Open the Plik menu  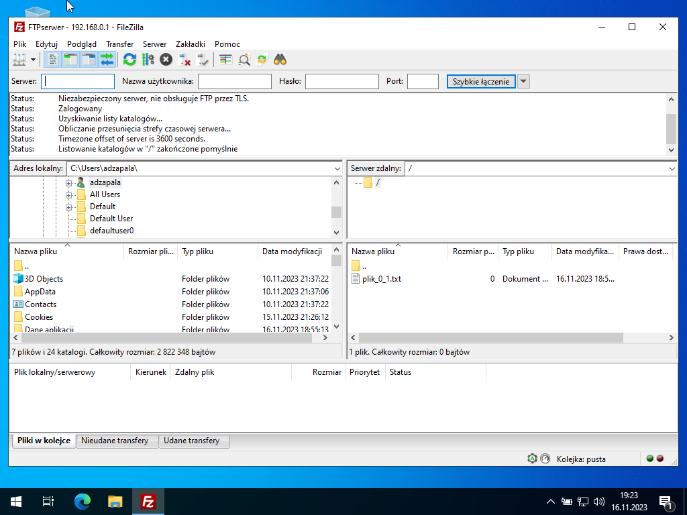pos(19,44)
